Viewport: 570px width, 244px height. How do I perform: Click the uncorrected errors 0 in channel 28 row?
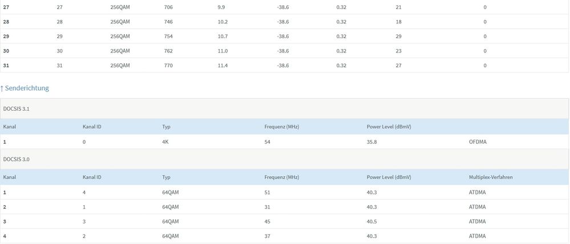[485, 22]
